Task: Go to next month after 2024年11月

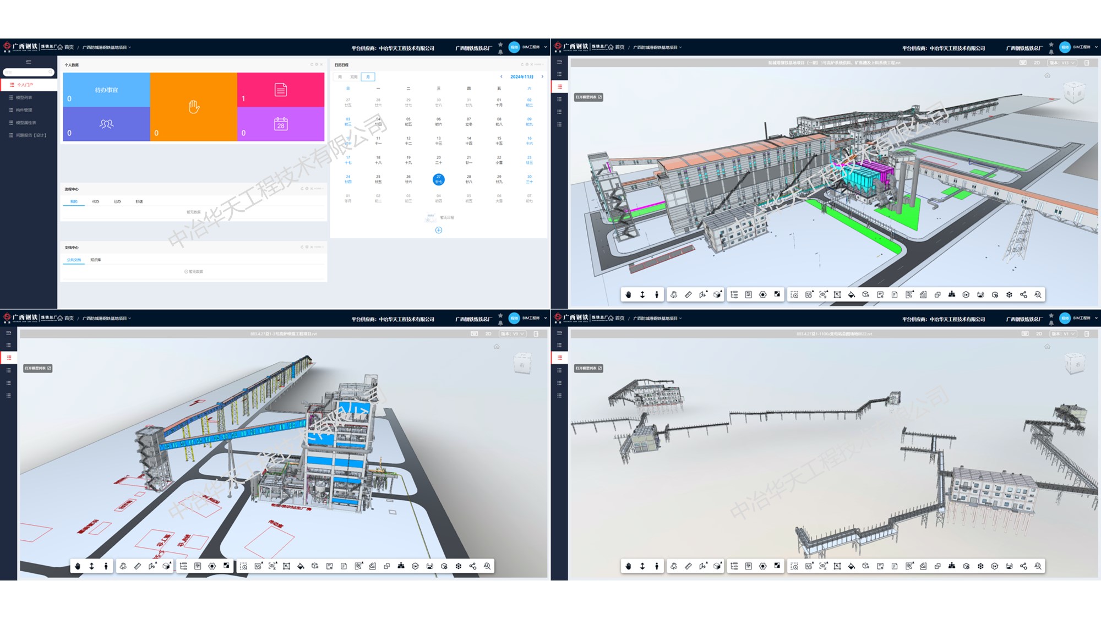Action: tap(542, 77)
